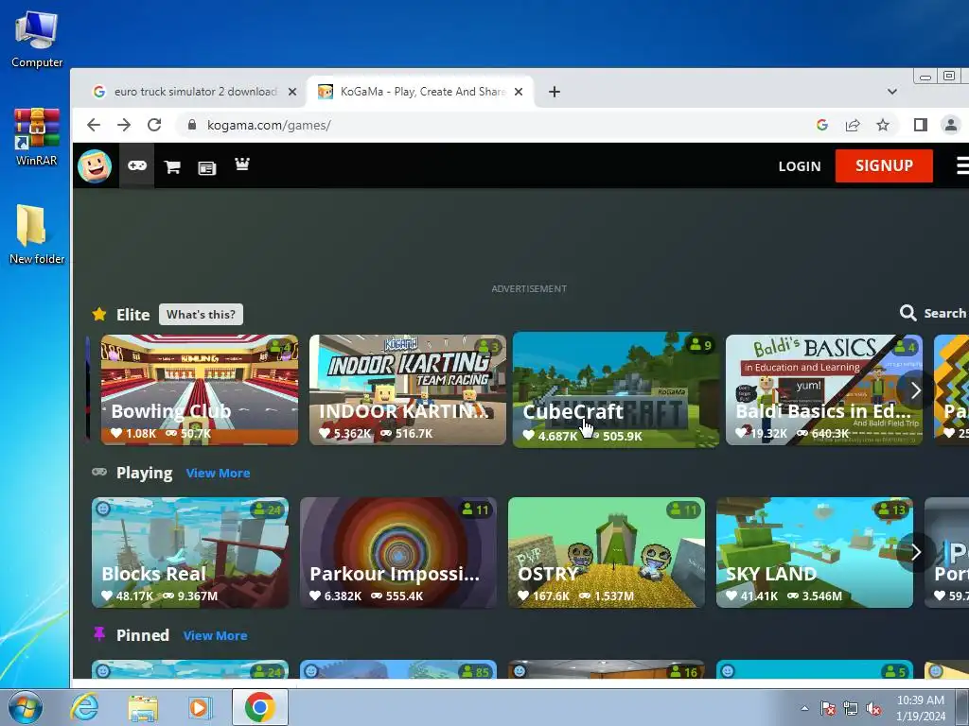969x726 pixels.
Task: Open the tab search dropdown arrow
Action: [x=891, y=92]
